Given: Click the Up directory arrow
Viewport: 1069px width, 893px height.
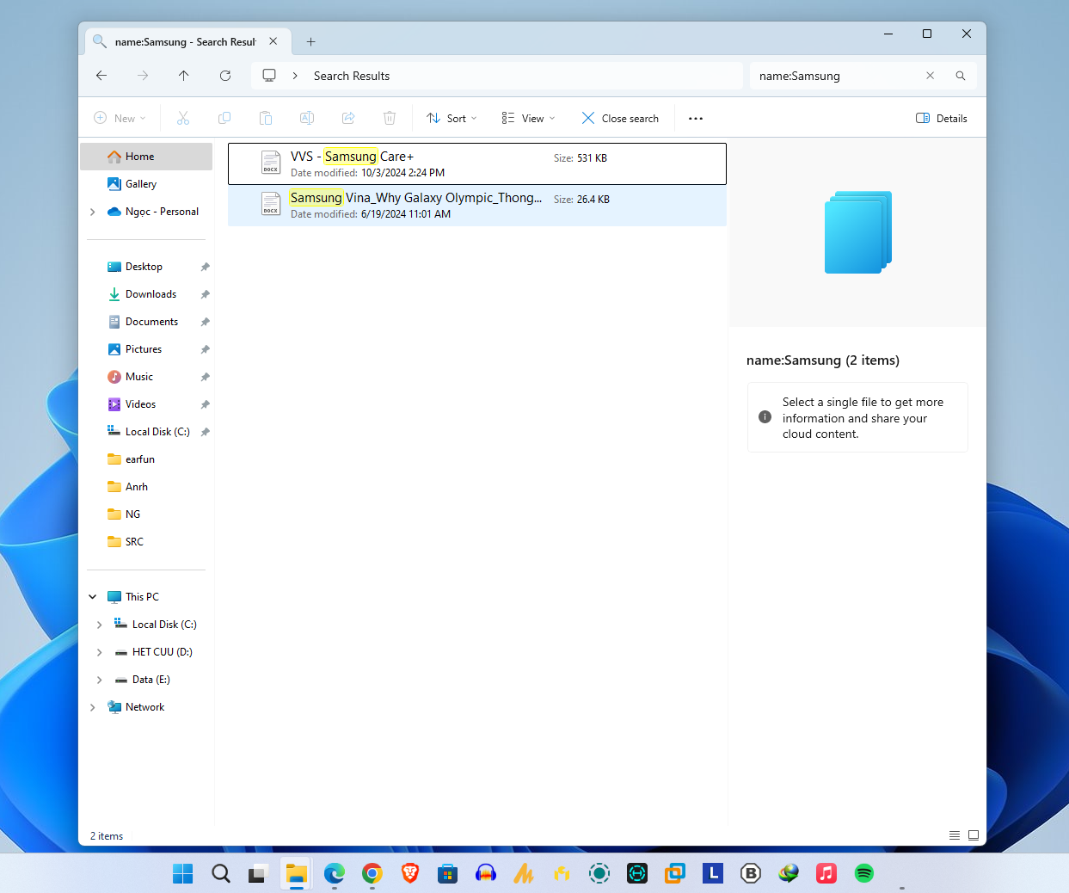Looking at the screenshot, I should (184, 76).
